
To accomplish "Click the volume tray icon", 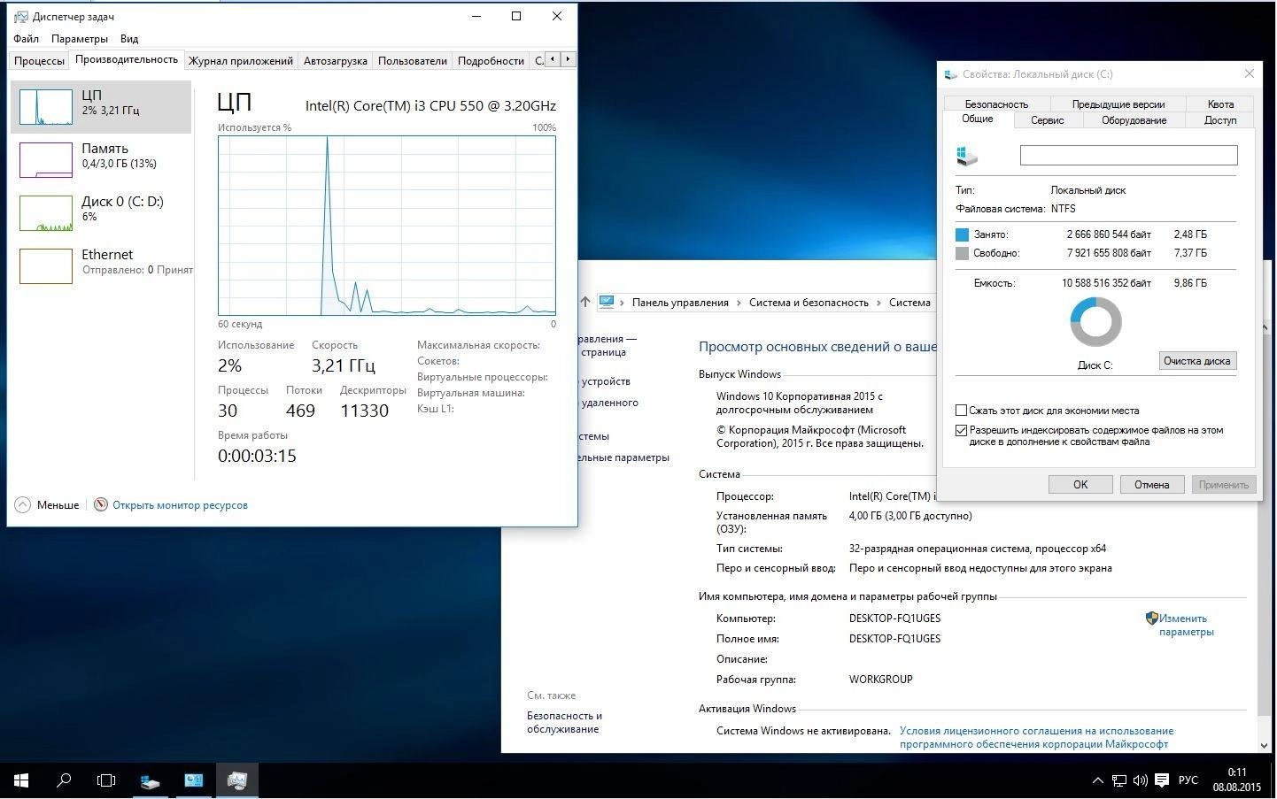I will click(x=1140, y=780).
